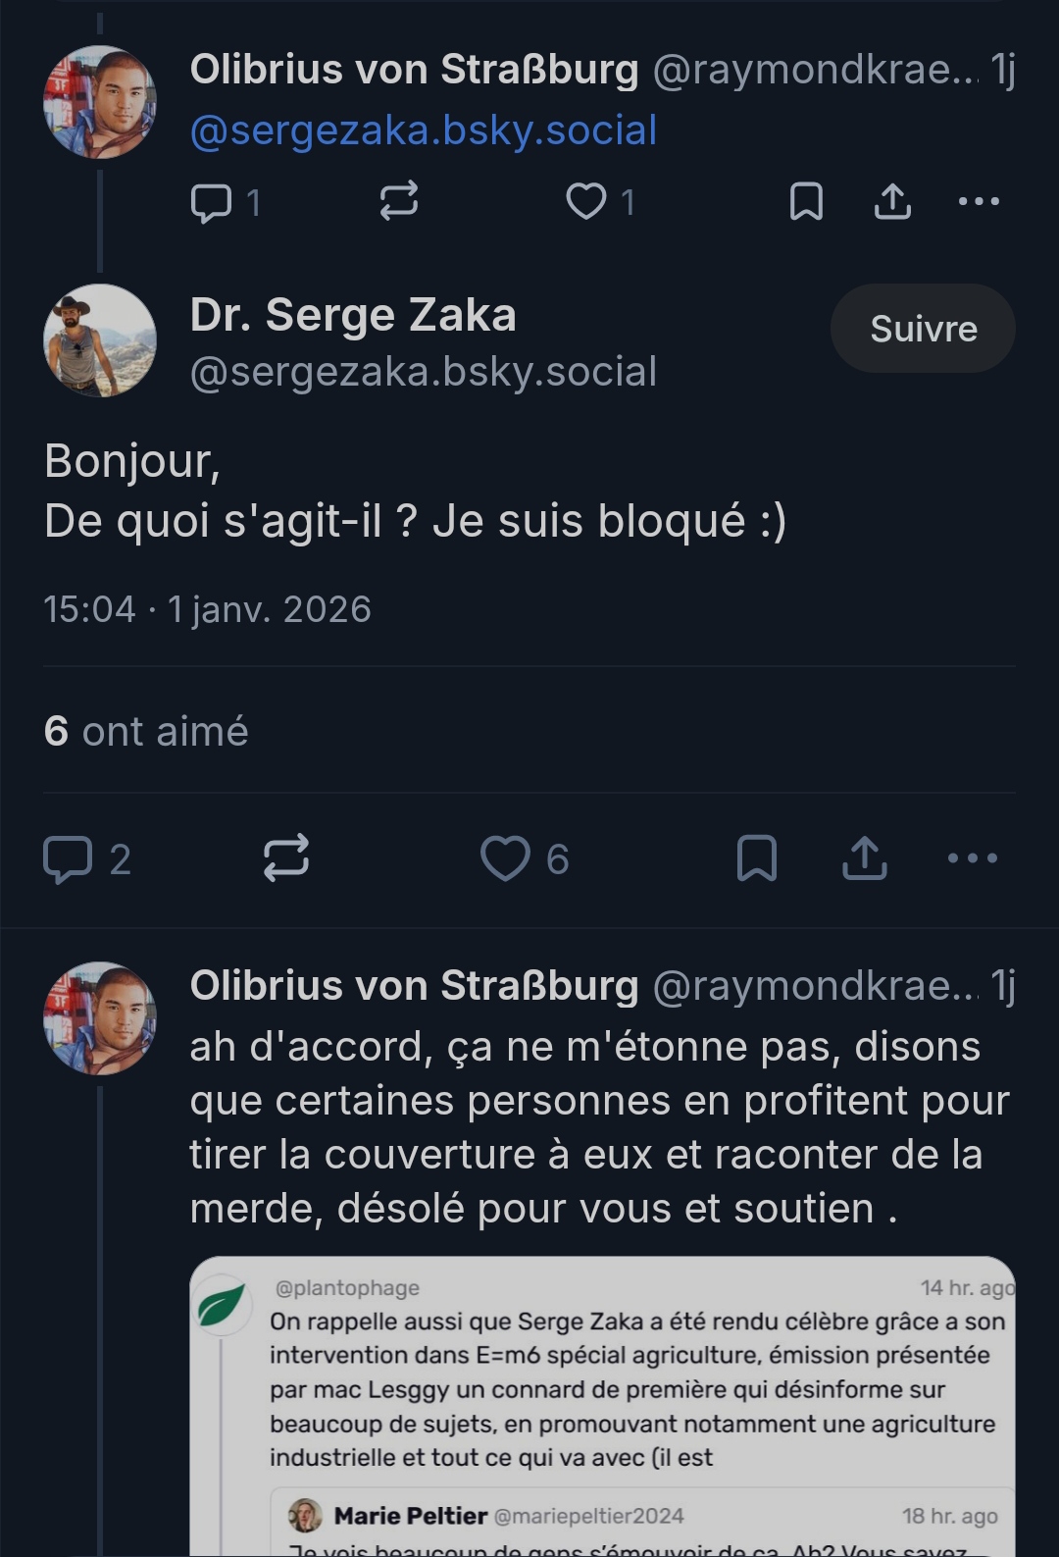Share Olibrius's top mention post
Screen dimensions: 1059x1557
tap(892, 201)
